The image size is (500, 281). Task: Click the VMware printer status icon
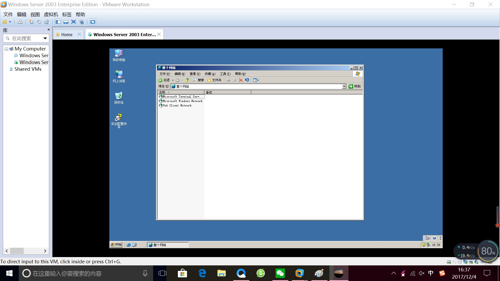point(471,262)
